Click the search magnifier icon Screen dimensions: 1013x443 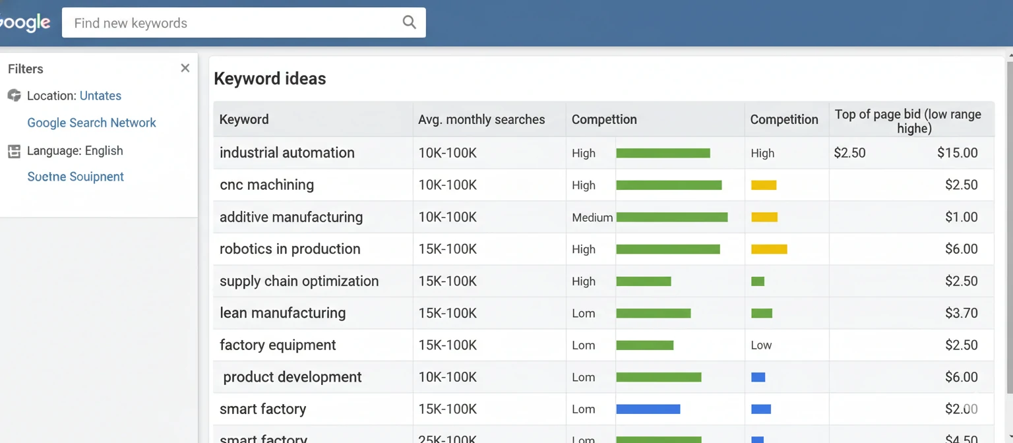coord(409,22)
